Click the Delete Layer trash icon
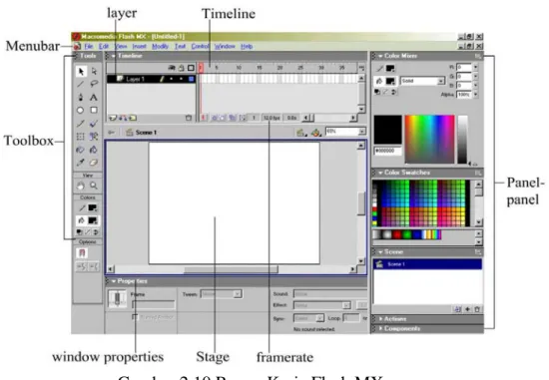The image size is (549, 380). pyautogui.click(x=189, y=118)
